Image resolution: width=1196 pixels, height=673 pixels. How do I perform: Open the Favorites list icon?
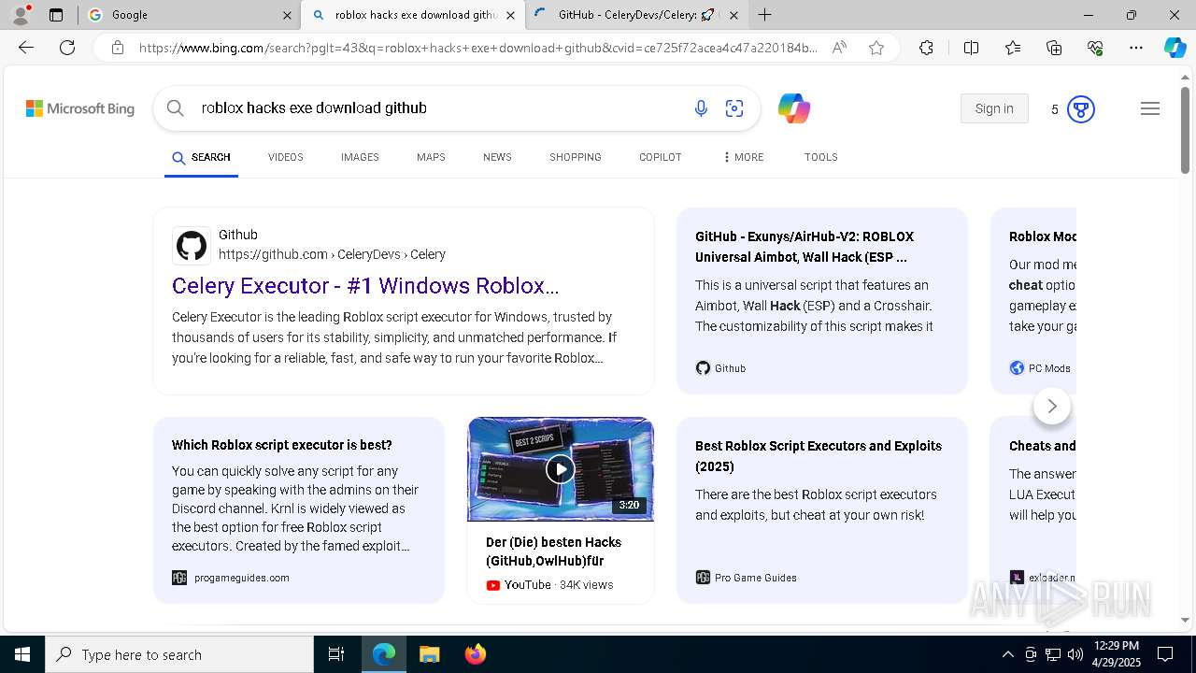[x=1013, y=48]
